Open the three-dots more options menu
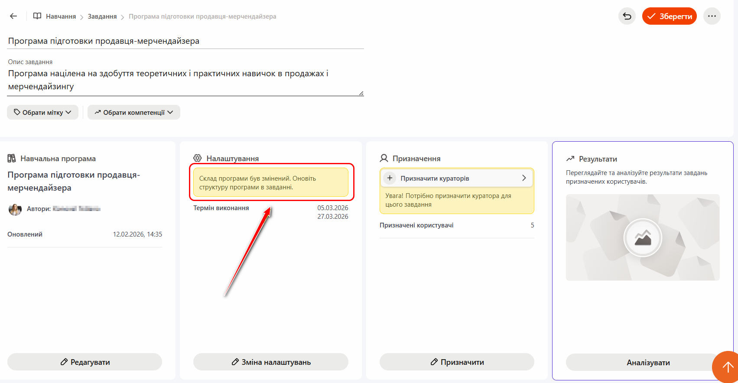Image resolution: width=738 pixels, height=383 pixels. [712, 16]
